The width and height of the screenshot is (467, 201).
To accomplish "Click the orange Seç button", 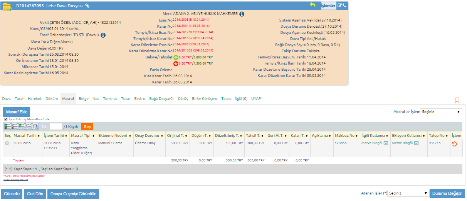I will (87, 126).
